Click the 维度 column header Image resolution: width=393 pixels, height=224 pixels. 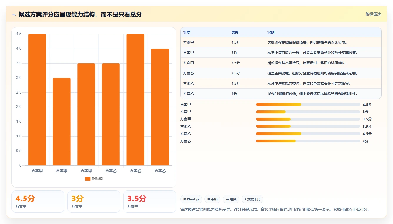[x=187, y=32]
